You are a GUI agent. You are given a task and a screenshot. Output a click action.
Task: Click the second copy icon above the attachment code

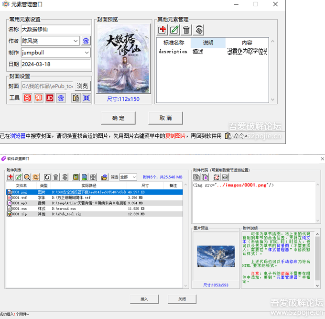[205, 177]
